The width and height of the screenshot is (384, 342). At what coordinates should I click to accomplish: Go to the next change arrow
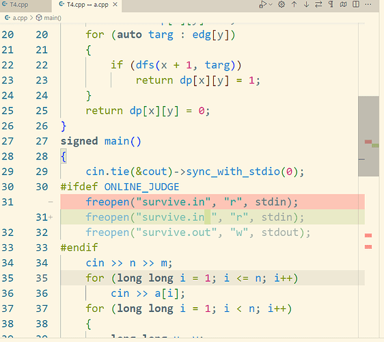coord(306,4)
